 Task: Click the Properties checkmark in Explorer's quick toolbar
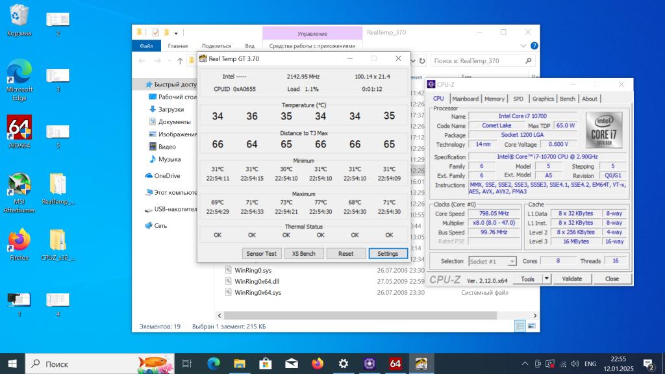[x=156, y=32]
